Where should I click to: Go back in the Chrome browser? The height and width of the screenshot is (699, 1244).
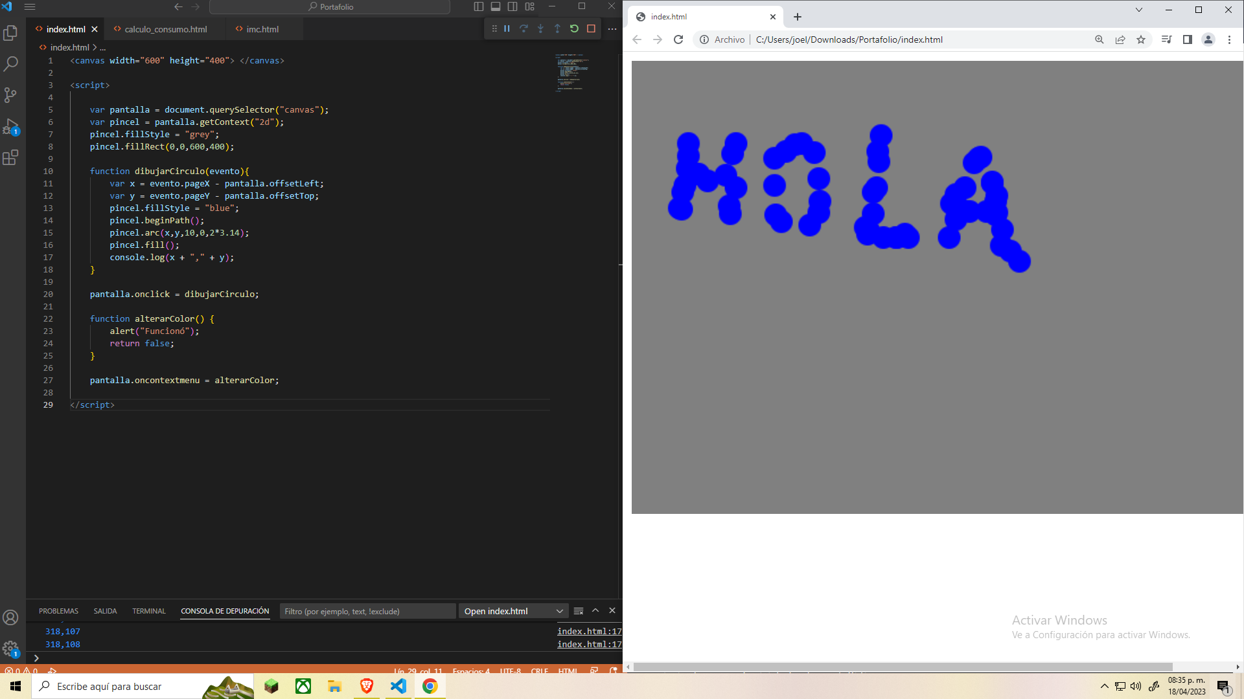click(x=637, y=39)
